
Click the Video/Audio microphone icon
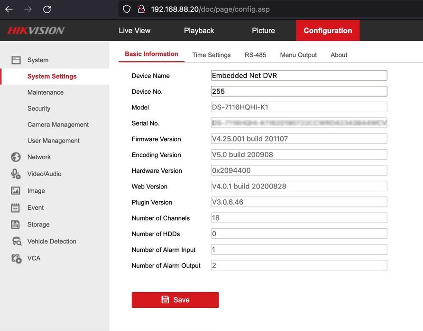16,174
